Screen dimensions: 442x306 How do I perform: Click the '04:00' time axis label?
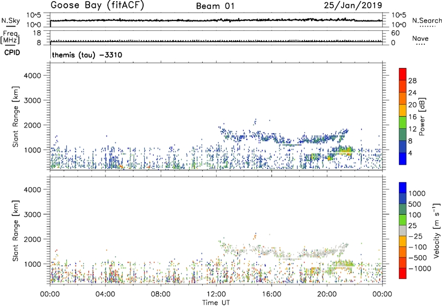tap(105, 294)
